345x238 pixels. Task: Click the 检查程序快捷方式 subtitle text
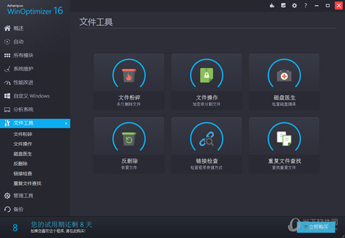[x=206, y=168]
